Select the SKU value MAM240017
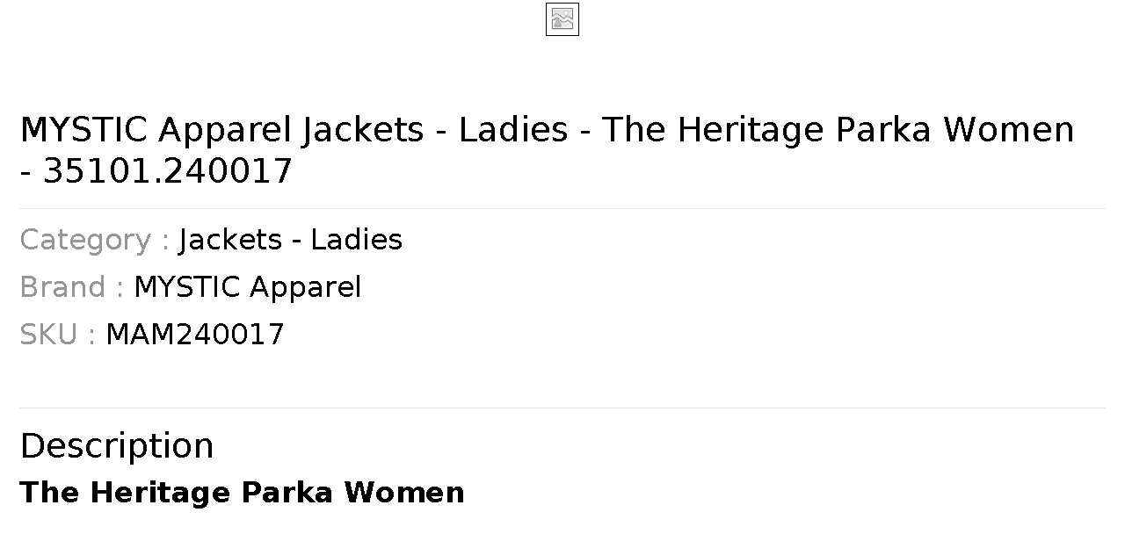This screenshot has height=534, width=1125. pos(195,335)
